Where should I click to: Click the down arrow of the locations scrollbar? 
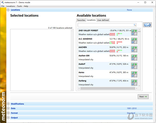click(x=139, y=86)
